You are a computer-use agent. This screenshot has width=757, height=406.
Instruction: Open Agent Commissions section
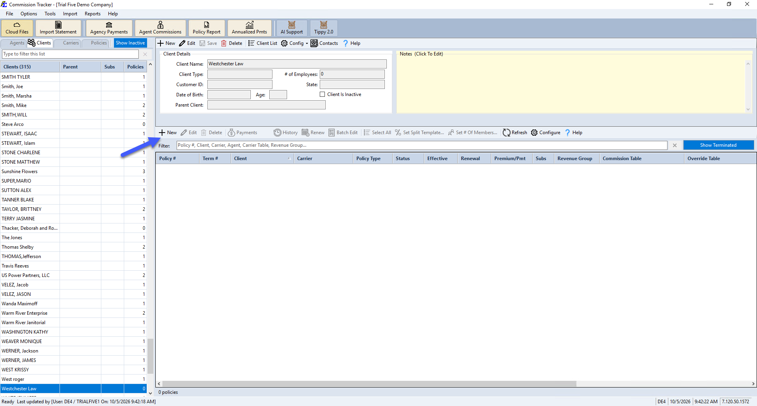pyautogui.click(x=160, y=28)
